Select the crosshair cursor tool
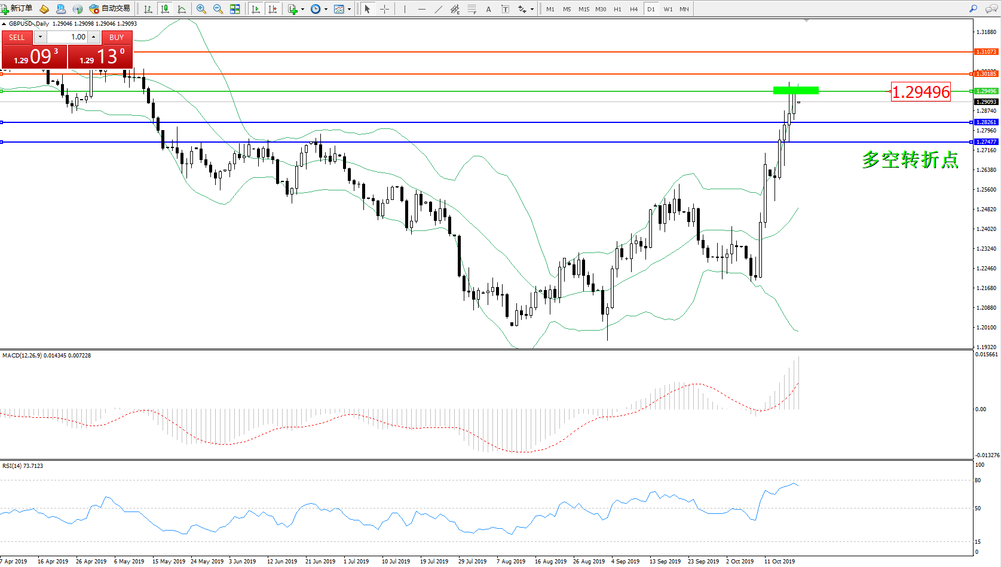Viewport: 1001px width, 567px height. click(384, 9)
